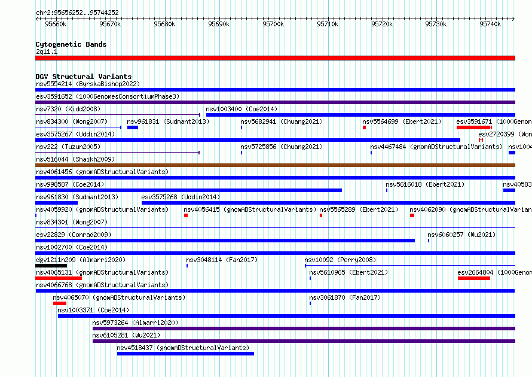Click nsv1002700 (Coe2014) label
The image size is (532, 377).
pyautogui.click(x=72, y=247)
